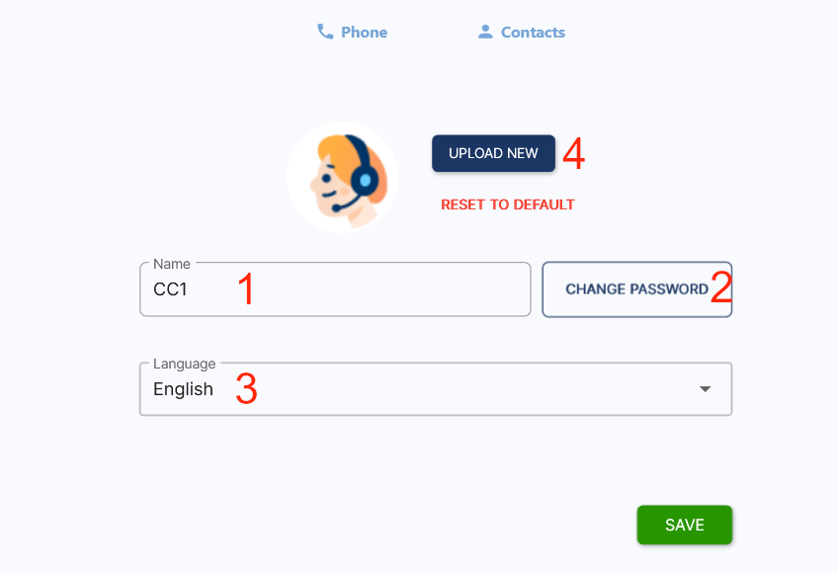The height and width of the screenshot is (573, 838).
Task: Click the person icon next to Contacts
Action: pos(485,31)
